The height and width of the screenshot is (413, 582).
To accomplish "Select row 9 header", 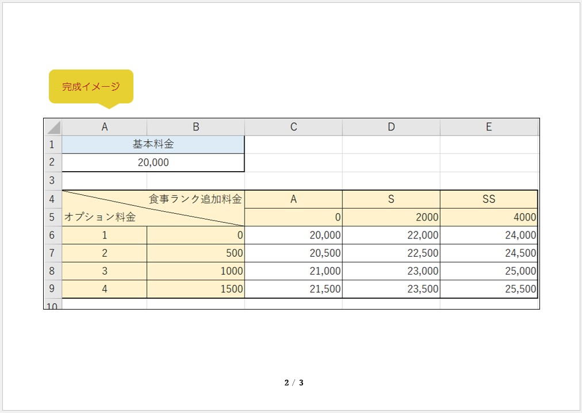I will (53, 289).
